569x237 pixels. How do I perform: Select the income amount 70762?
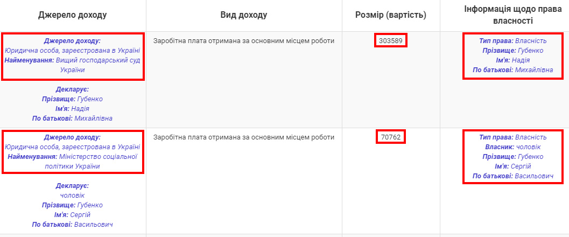click(x=391, y=137)
